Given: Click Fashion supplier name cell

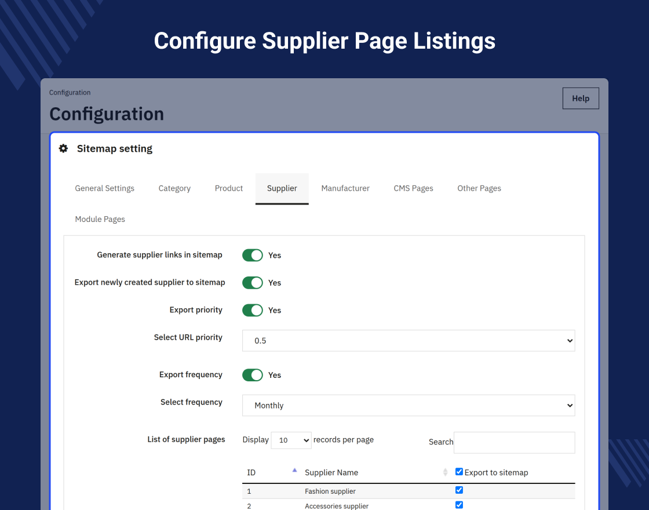Looking at the screenshot, I should point(330,491).
